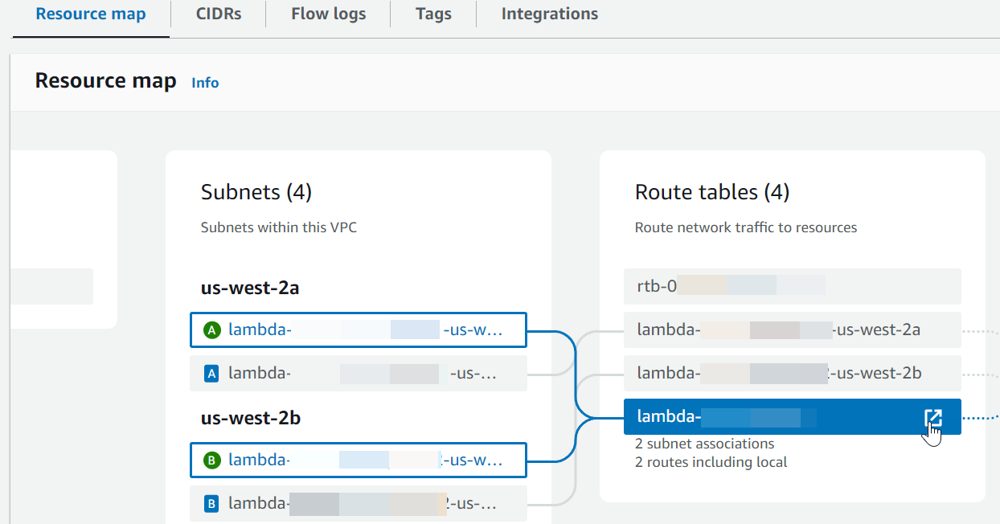This screenshot has width=1000, height=524.
Task: Open the highlighted route table's external link icon
Action: coord(932,417)
